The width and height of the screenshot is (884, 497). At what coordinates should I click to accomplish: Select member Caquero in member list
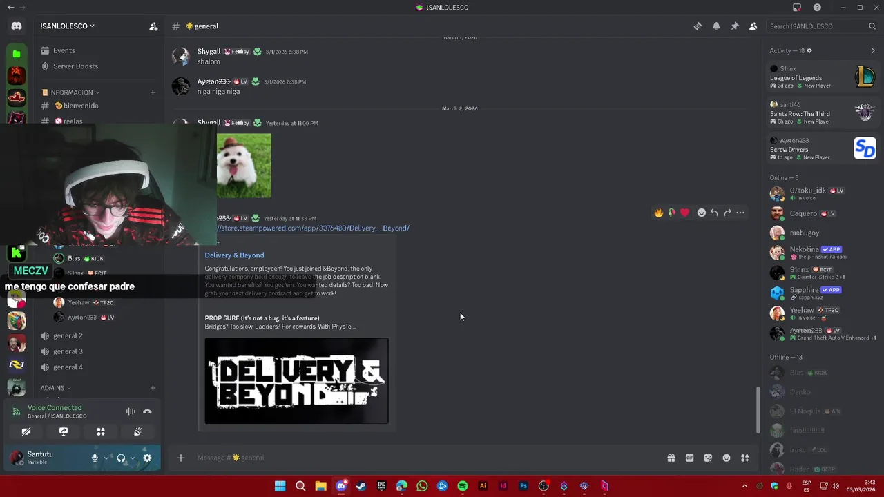tap(823, 213)
